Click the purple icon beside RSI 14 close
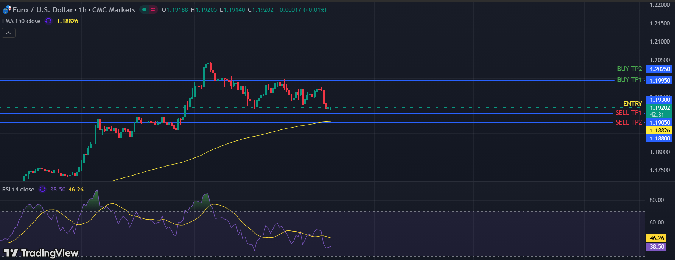 [42, 190]
